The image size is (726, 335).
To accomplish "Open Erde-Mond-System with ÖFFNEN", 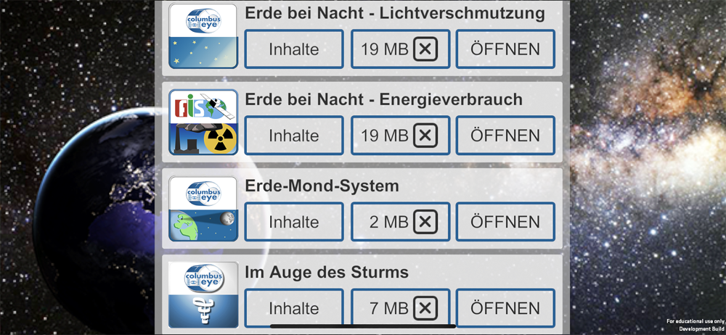I will [x=505, y=222].
